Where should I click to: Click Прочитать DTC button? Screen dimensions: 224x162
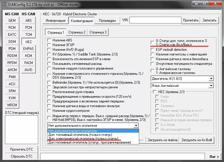point(21,149)
